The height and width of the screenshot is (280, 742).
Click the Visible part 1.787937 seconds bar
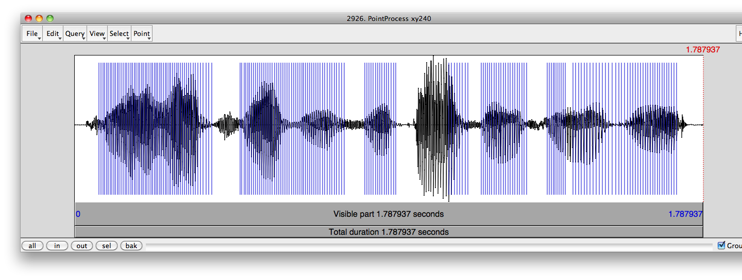tap(389, 214)
